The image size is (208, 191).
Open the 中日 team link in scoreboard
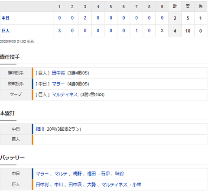coord(6,18)
